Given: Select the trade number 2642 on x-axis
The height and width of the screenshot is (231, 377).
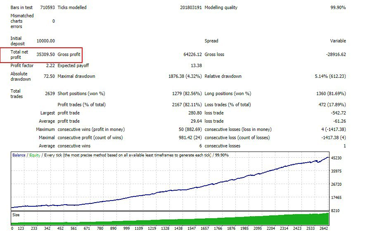Looking at the screenshot, I should click(324, 229).
